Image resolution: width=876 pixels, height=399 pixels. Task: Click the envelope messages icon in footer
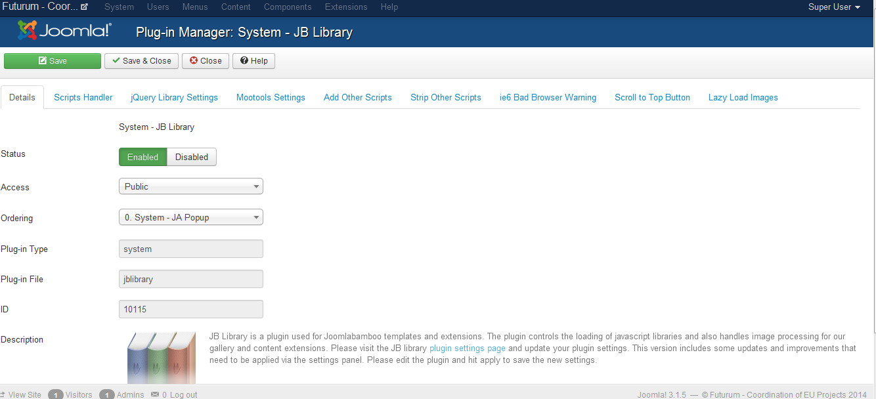pos(155,394)
